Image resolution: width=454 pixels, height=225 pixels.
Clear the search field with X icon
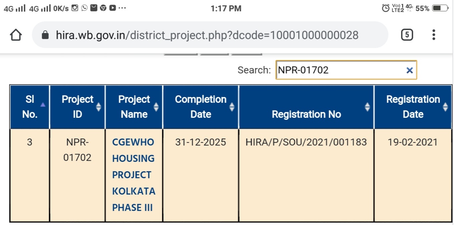point(410,70)
